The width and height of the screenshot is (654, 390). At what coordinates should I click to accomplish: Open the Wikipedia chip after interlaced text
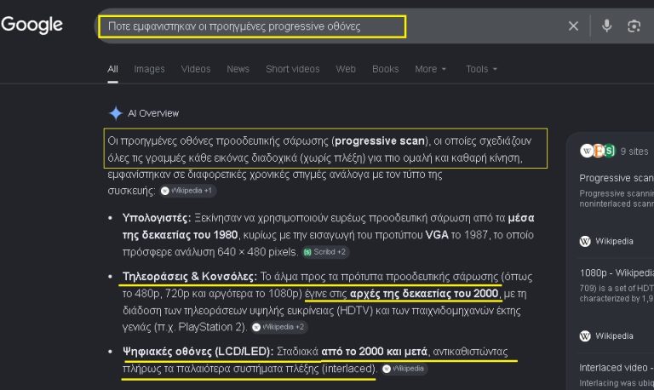(x=404, y=369)
